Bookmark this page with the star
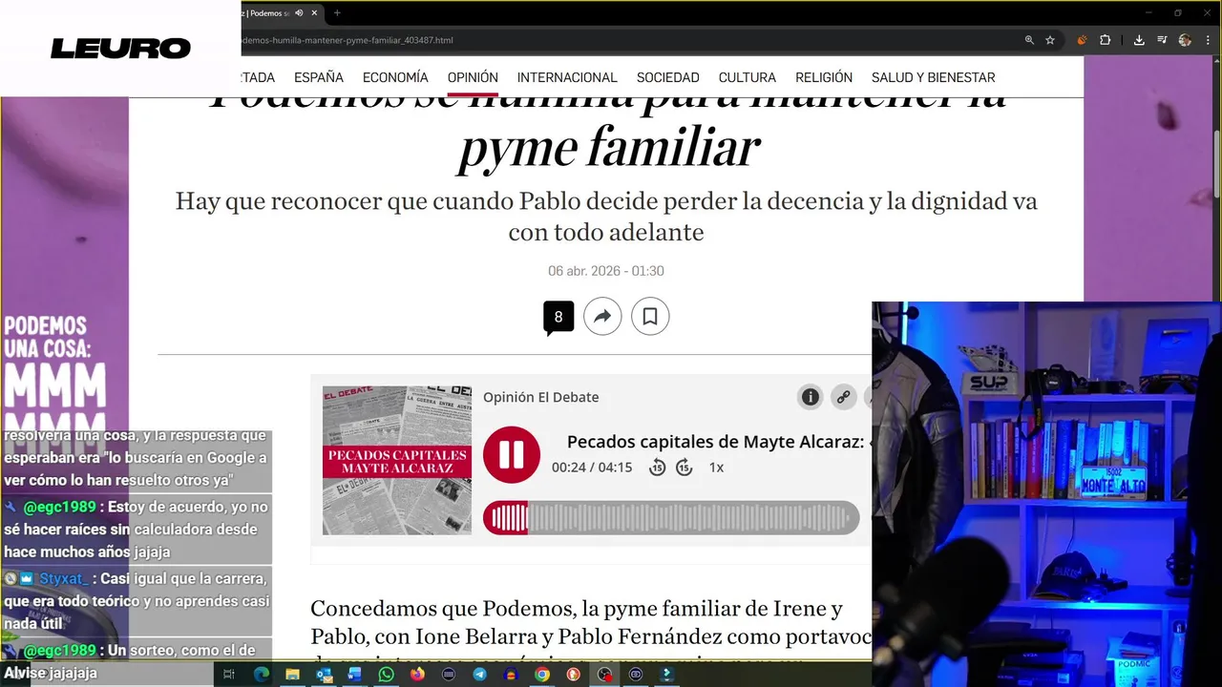 [x=1050, y=40]
